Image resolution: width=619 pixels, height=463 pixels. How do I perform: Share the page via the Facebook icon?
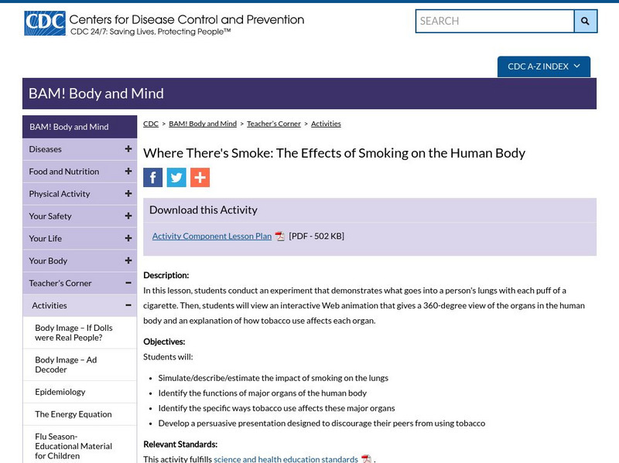point(152,178)
